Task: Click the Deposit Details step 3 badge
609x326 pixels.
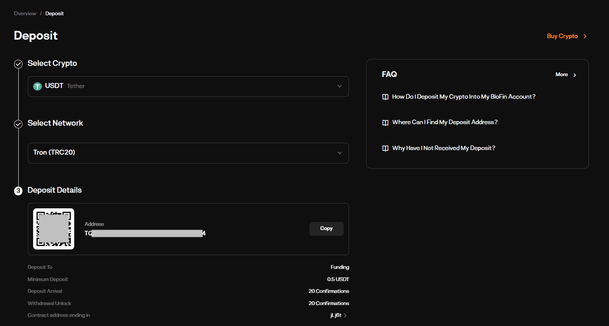Action: (18, 191)
